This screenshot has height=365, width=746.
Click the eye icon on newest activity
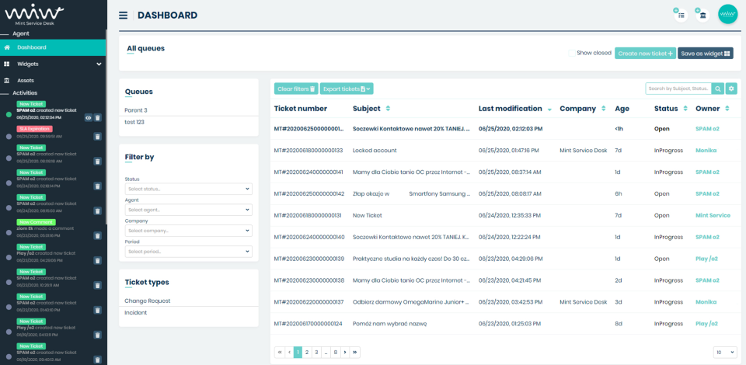point(88,118)
